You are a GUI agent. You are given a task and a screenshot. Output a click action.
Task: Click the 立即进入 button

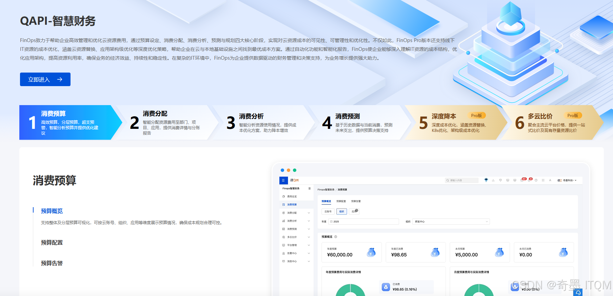click(x=45, y=79)
